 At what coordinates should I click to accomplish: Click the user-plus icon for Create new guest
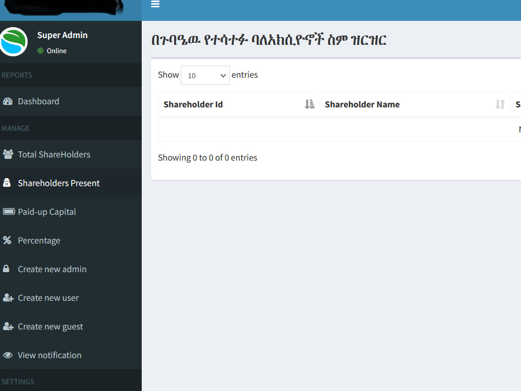[x=8, y=326]
